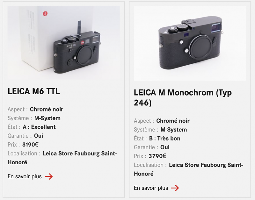Click the red Leica logo on the white box

click(x=45, y=14)
